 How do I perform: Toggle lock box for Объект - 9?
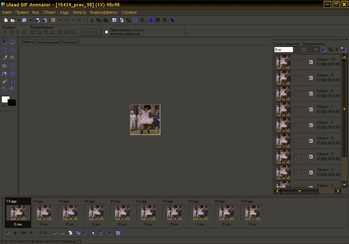(x=303, y=78)
